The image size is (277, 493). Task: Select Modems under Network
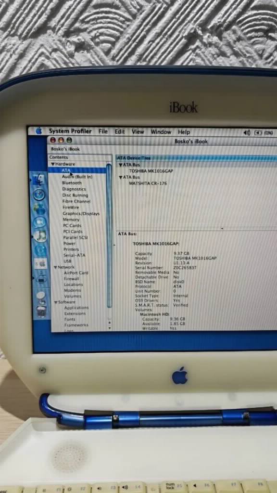(73, 290)
